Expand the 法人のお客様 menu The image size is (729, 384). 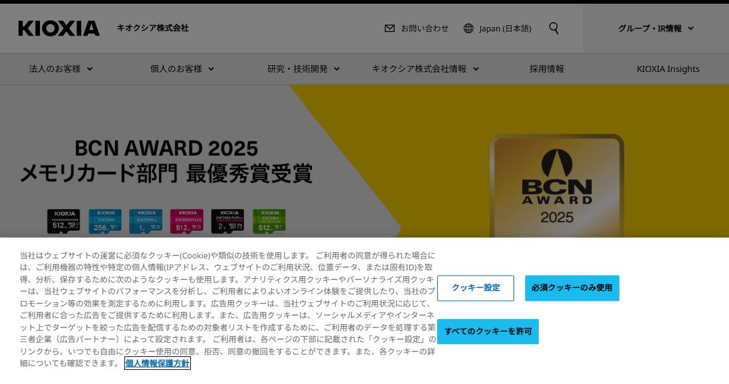(x=61, y=69)
